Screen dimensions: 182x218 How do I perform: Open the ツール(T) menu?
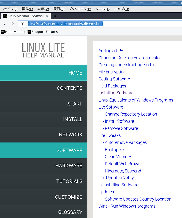tap(103, 9)
